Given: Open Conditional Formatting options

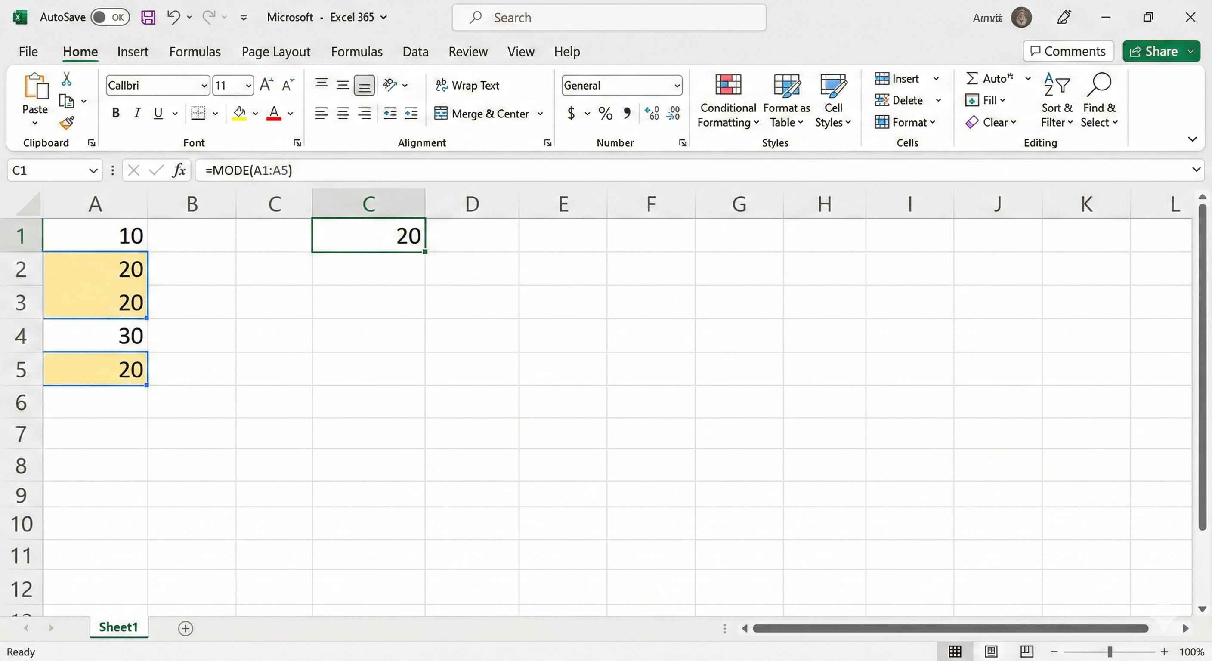Looking at the screenshot, I should tap(727, 100).
